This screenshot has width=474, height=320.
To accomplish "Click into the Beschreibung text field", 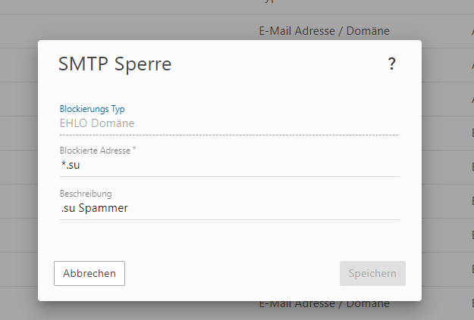I will [x=228, y=208].
